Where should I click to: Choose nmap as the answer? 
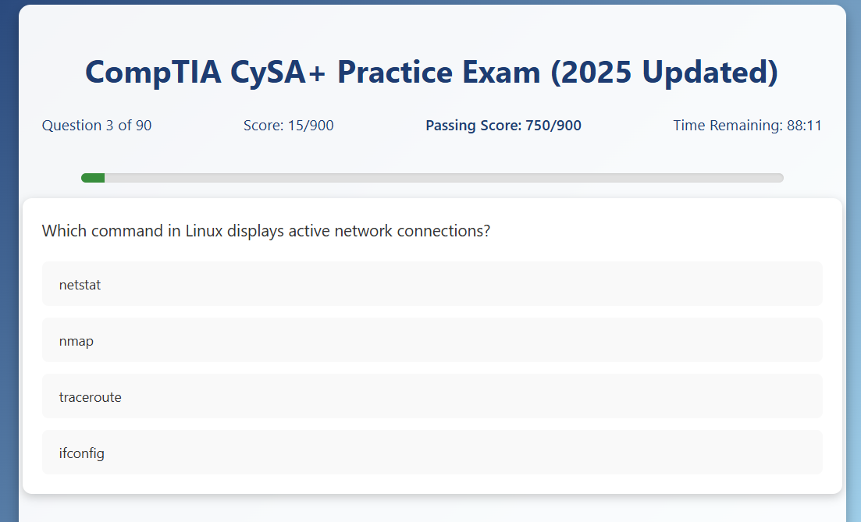click(x=432, y=340)
